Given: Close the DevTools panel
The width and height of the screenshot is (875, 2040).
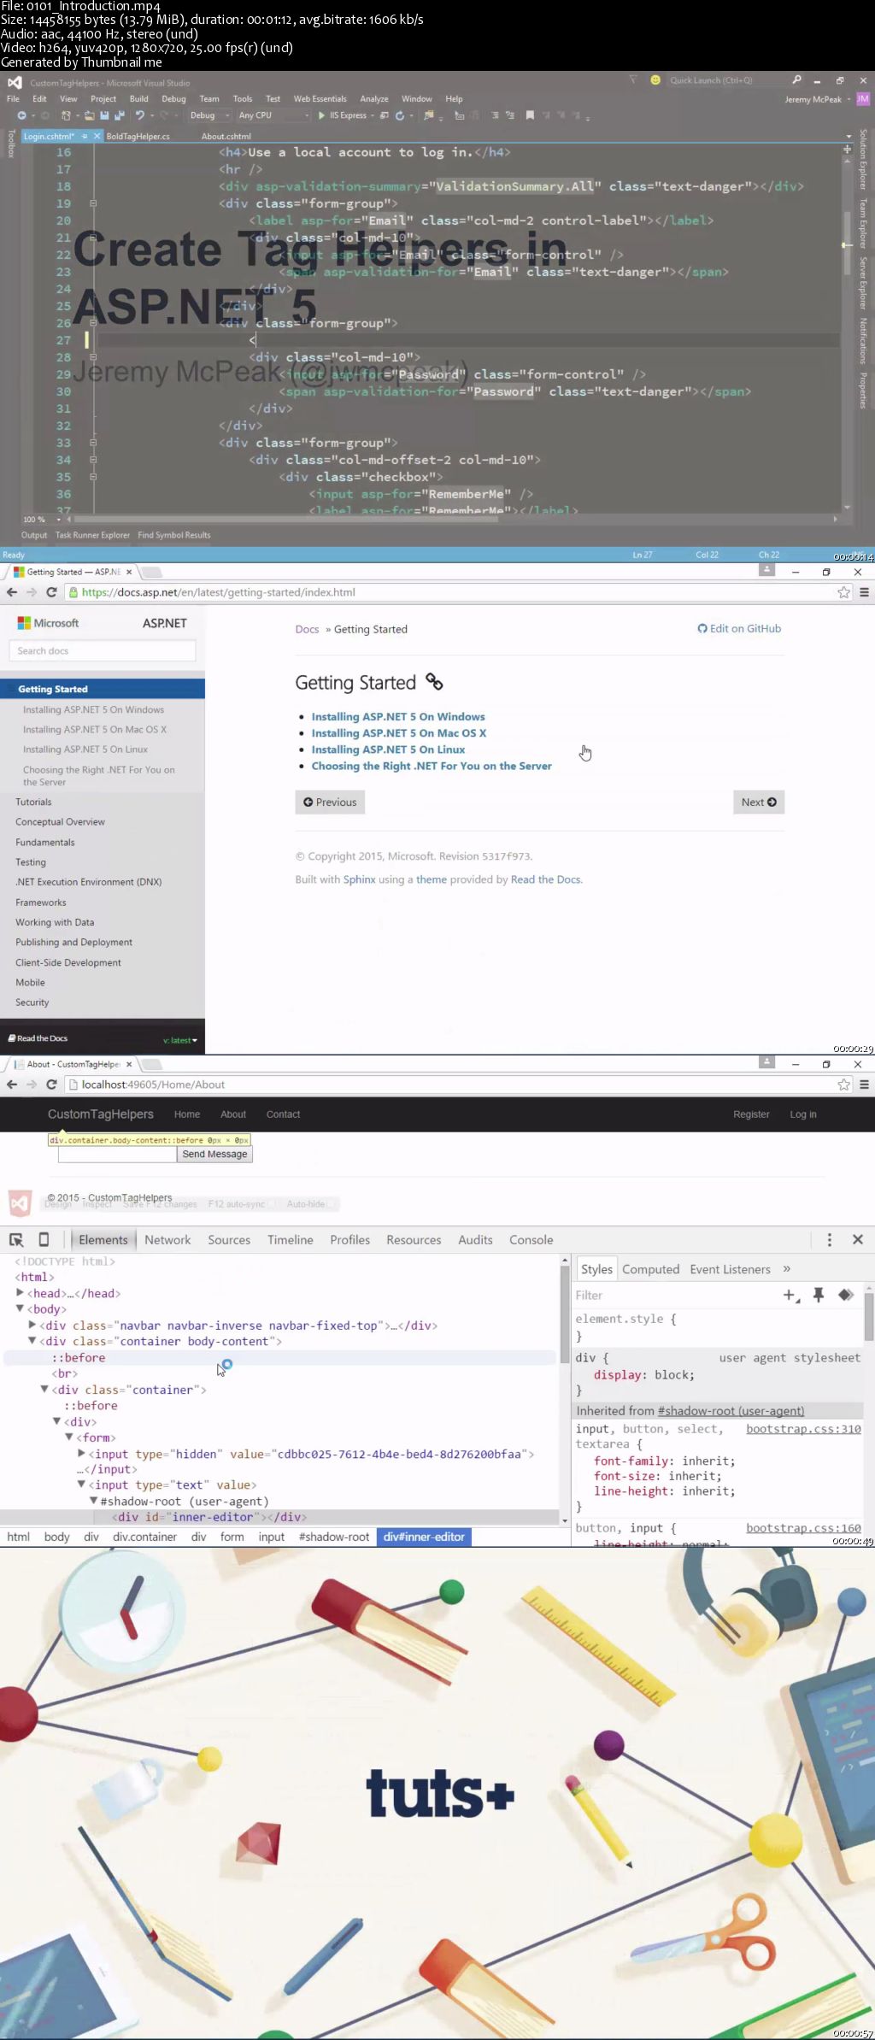Looking at the screenshot, I should [x=858, y=1239].
